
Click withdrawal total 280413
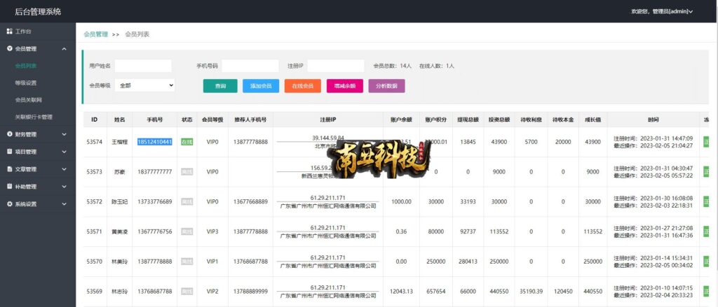468,262
